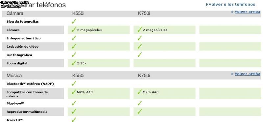263x122 pixels.
Task: Click the K750i Luz fotográfica checkmark
Action: point(139,55)
